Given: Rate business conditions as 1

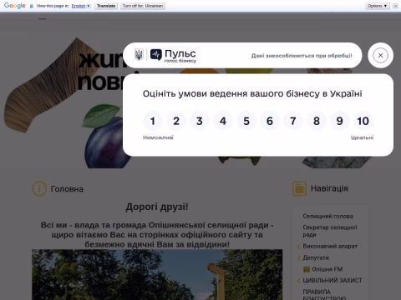Looking at the screenshot, I should [153, 121].
